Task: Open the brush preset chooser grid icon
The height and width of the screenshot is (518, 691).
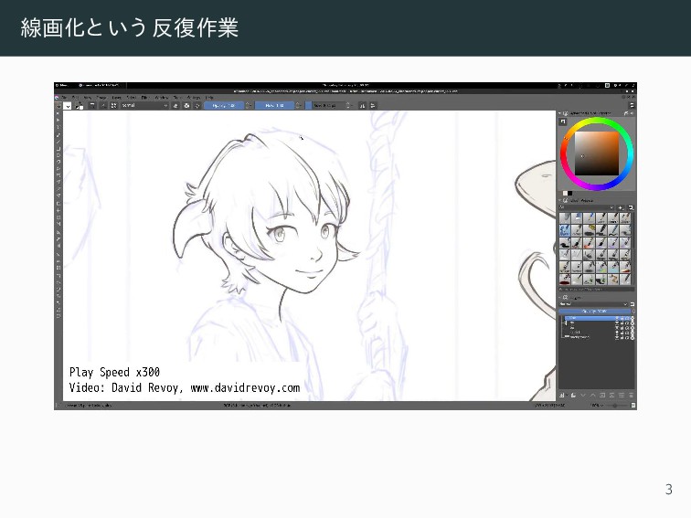Action: (113, 106)
